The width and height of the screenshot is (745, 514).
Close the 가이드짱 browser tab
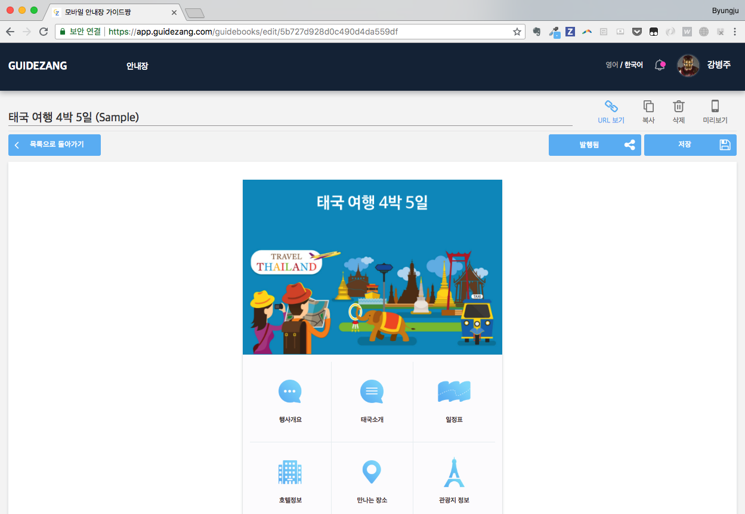coord(174,13)
